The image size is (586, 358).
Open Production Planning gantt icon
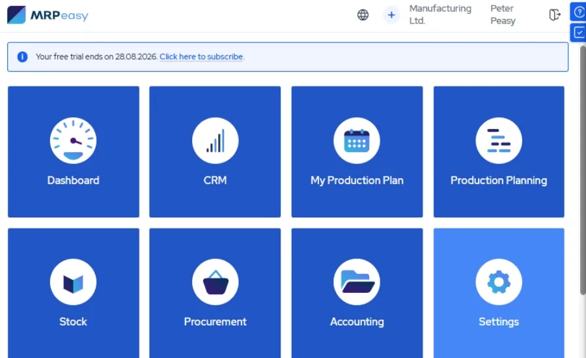[x=499, y=141]
